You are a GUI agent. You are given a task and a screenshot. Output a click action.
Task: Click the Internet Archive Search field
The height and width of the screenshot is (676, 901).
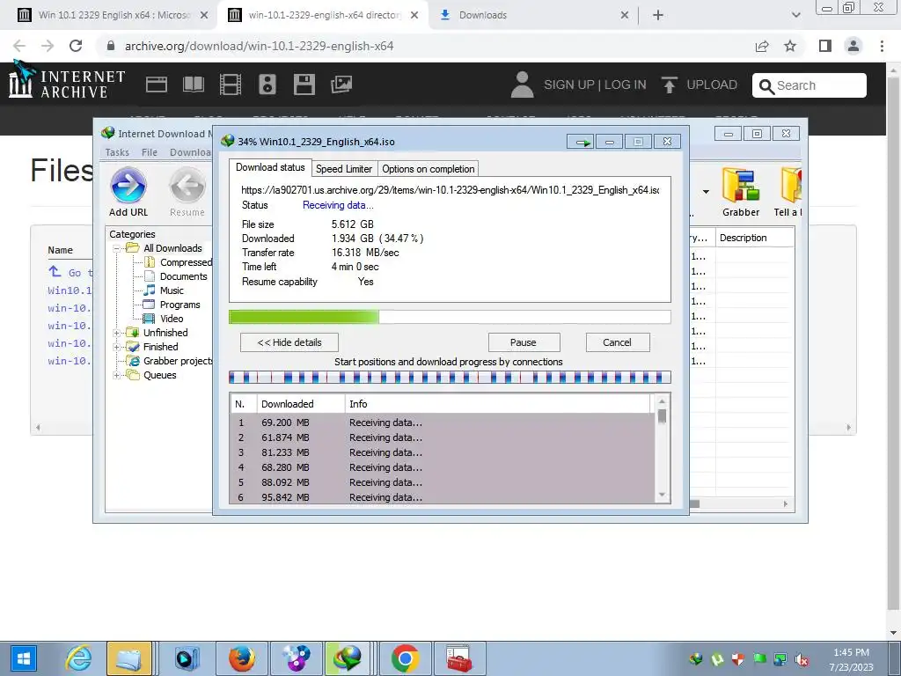[x=809, y=85]
